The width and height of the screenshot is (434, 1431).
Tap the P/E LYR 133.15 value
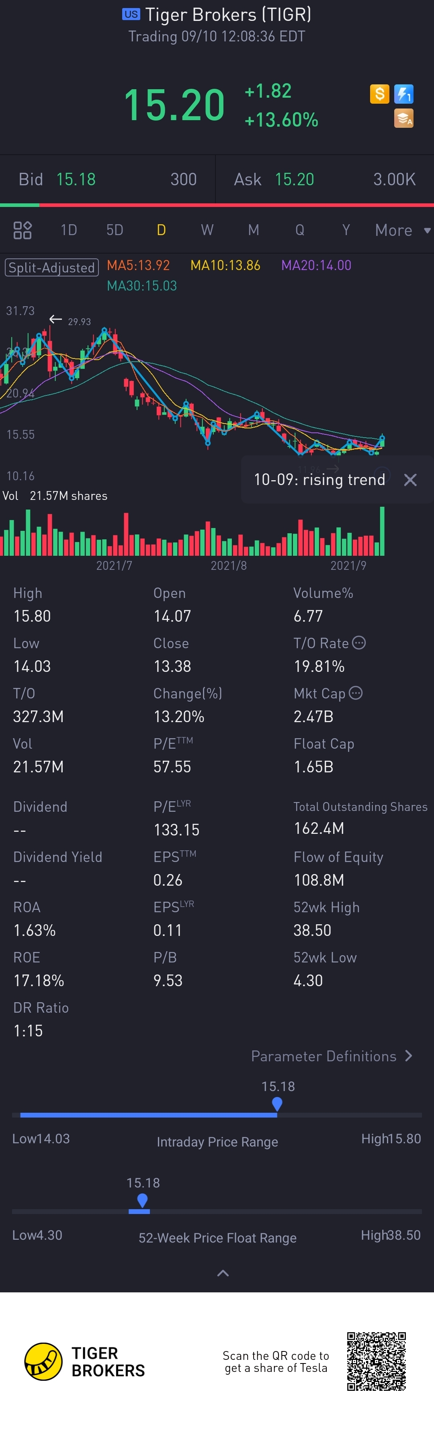(x=176, y=830)
